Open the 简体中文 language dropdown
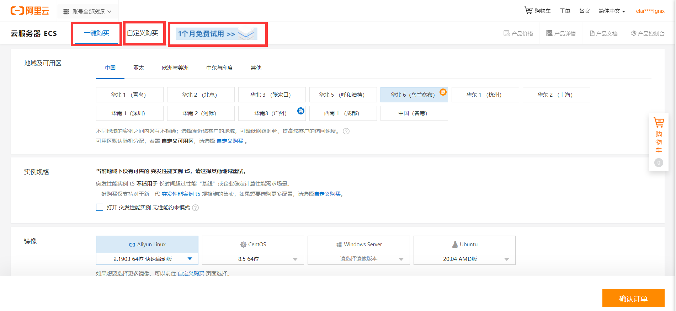 click(612, 11)
